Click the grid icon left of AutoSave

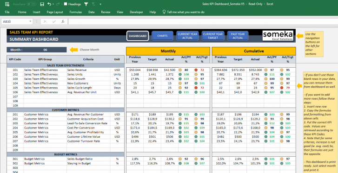point(7,4)
